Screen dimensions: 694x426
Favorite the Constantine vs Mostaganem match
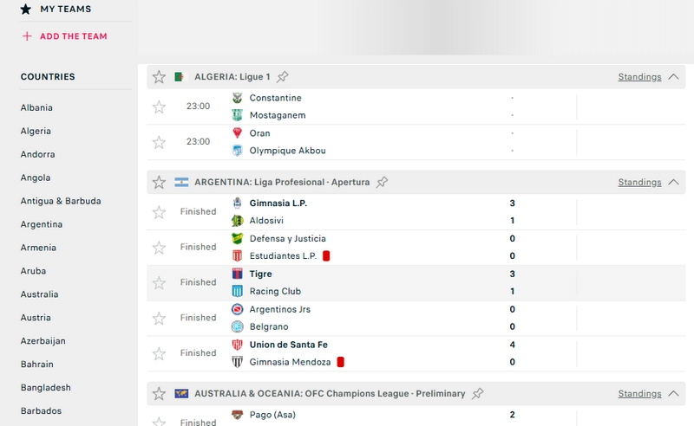tap(159, 107)
